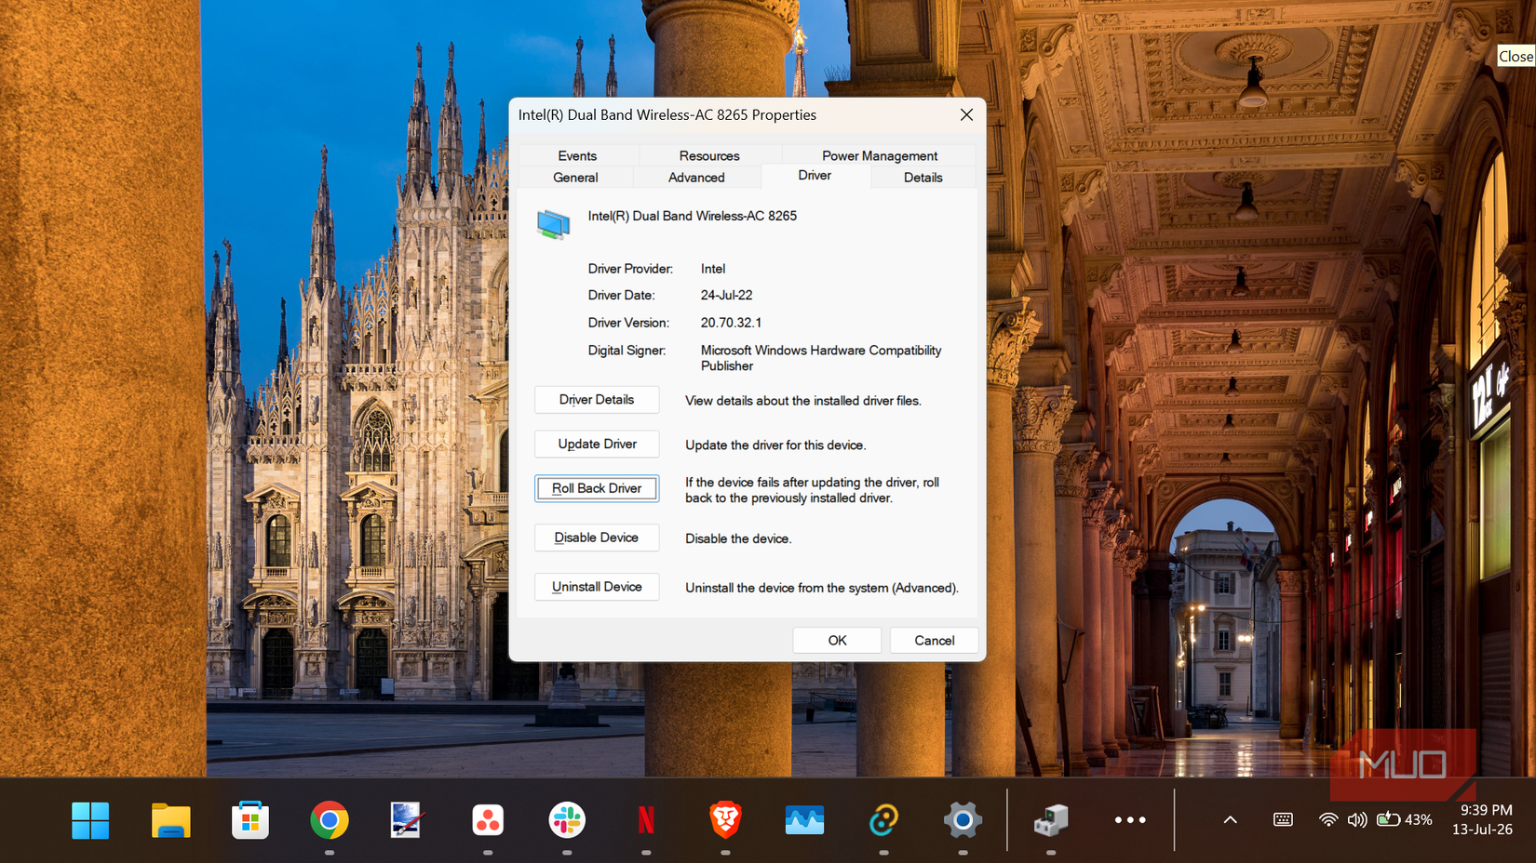This screenshot has height=863, width=1536.
Task: Switch to the General tab
Action: coord(575,177)
